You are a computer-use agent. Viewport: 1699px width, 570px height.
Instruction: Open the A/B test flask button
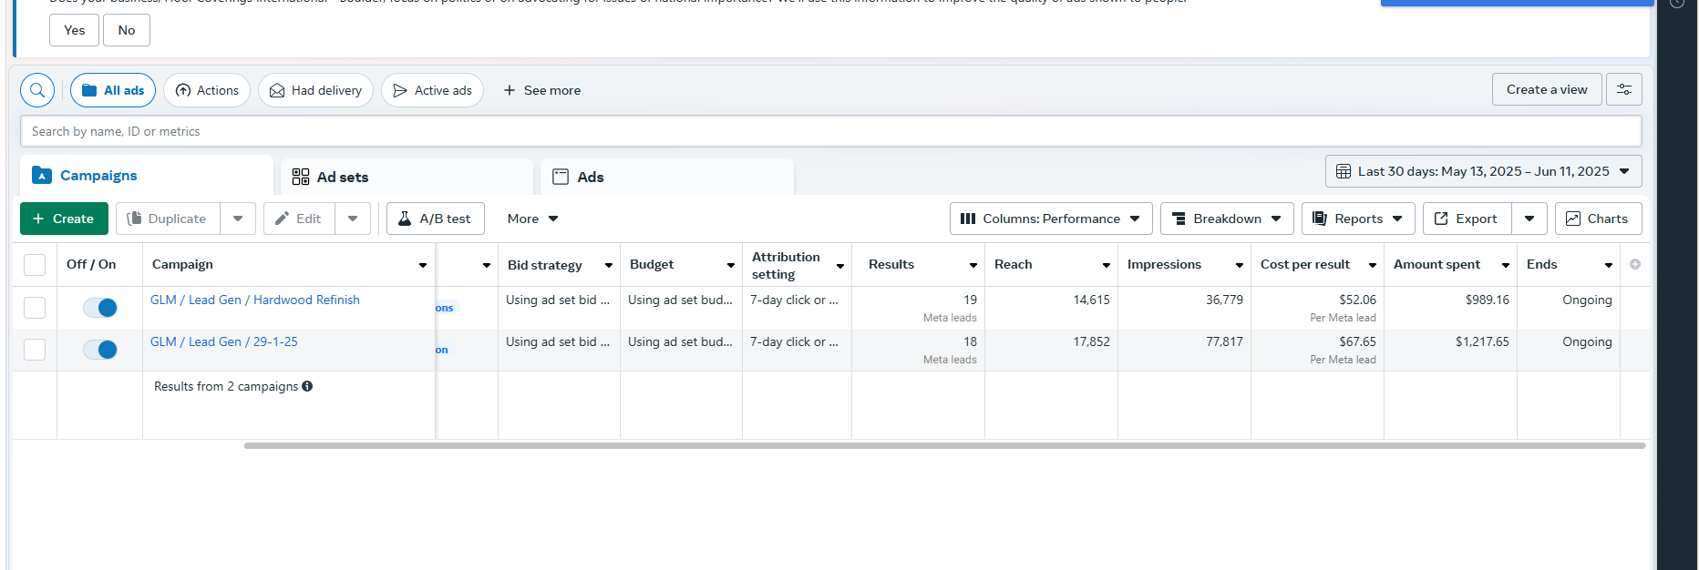click(435, 219)
